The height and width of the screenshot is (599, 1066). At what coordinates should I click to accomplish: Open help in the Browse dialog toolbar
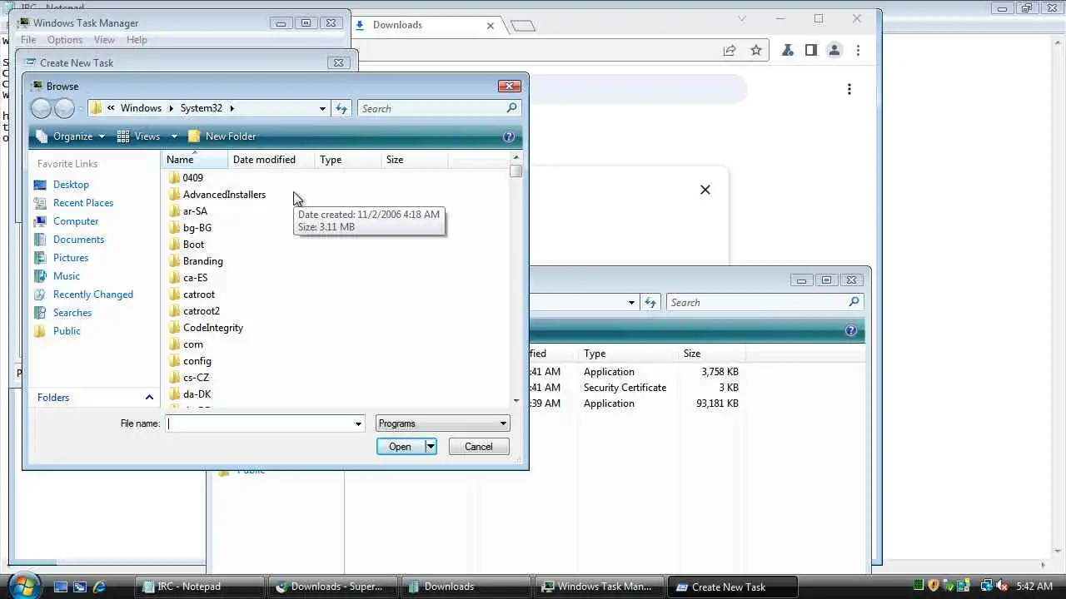click(x=509, y=136)
